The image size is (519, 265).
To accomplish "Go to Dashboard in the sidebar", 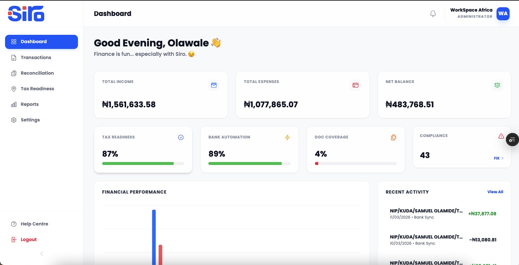I will pos(41,42).
